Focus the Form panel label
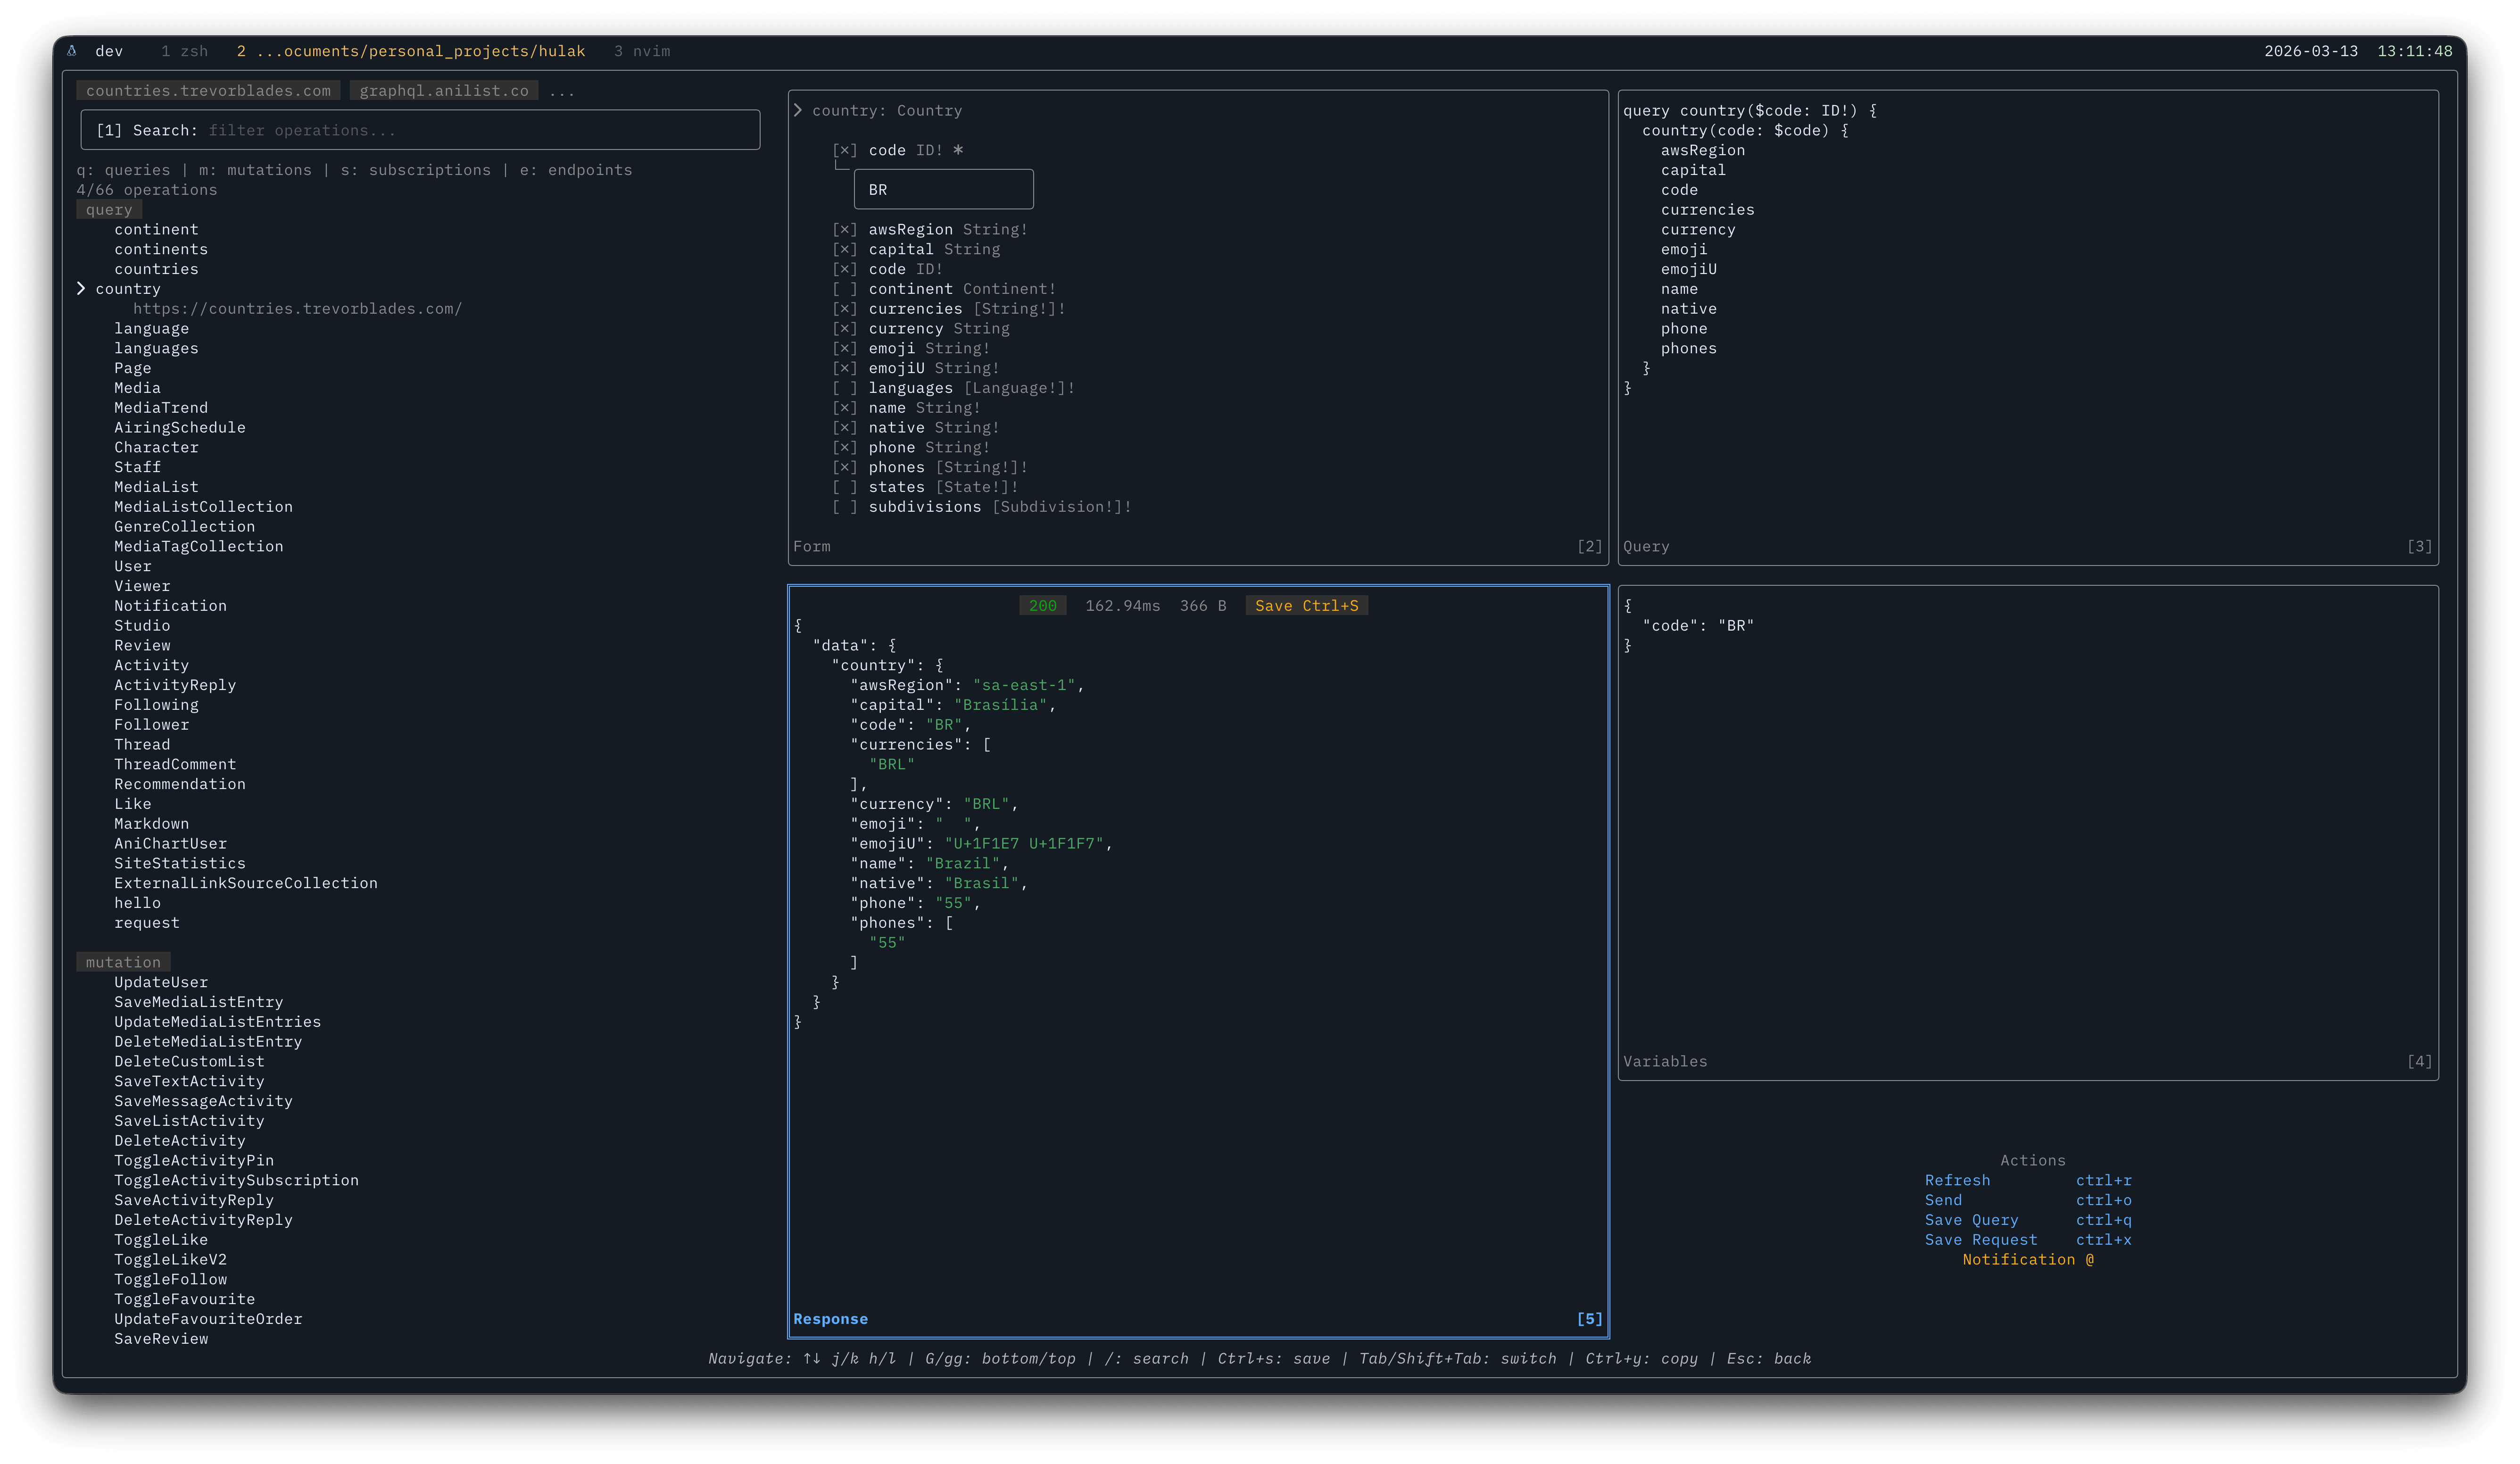 pos(812,547)
